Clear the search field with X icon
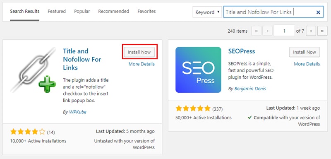 pos(318,12)
